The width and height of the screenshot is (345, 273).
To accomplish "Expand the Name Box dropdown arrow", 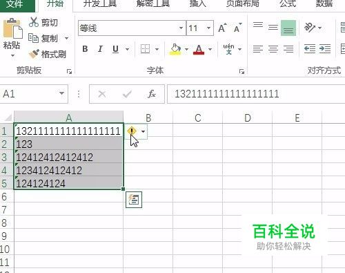I will pyautogui.click(x=61, y=93).
